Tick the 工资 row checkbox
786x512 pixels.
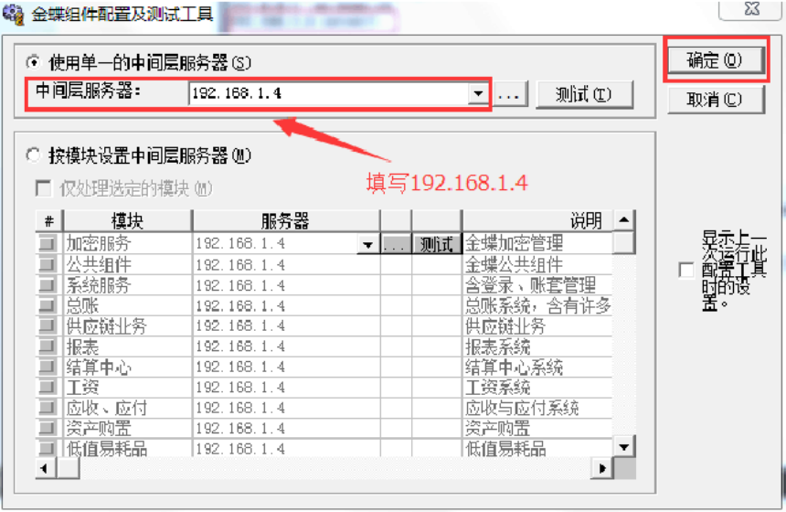(48, 387)
